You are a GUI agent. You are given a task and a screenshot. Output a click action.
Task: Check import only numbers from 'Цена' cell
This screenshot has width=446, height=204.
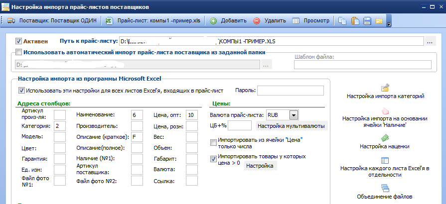pyautogui.click(x=213, y=142)
